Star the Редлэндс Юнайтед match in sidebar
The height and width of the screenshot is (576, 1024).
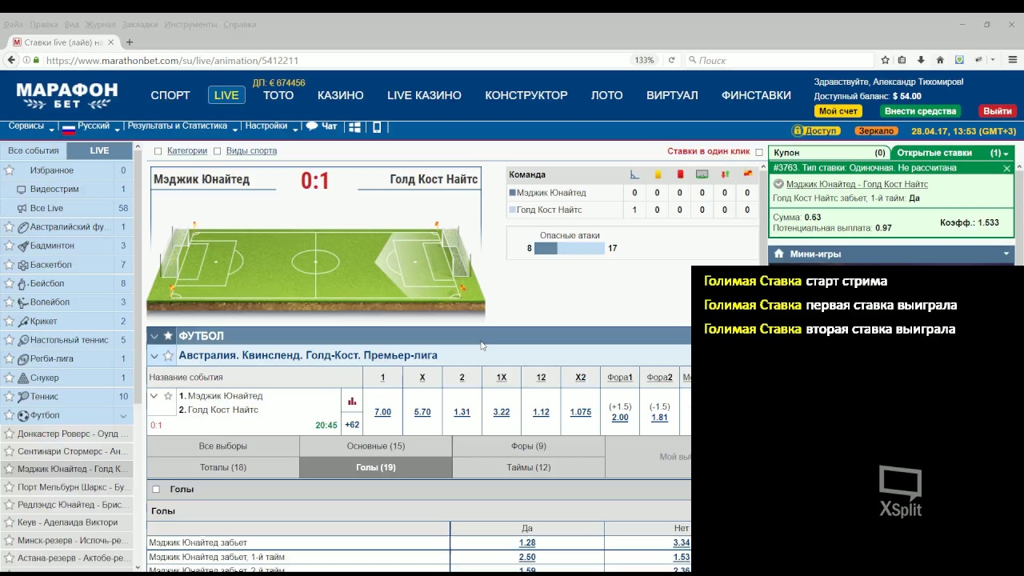tap(9, 505)
